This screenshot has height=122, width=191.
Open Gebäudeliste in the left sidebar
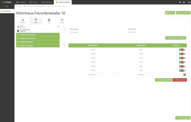[7, 11]
